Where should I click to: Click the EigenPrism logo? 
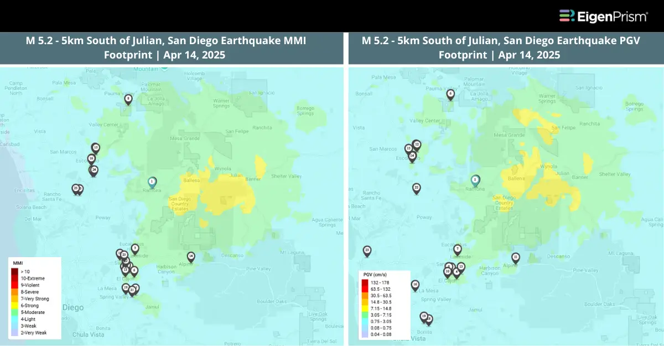click(x=603, y=16)
